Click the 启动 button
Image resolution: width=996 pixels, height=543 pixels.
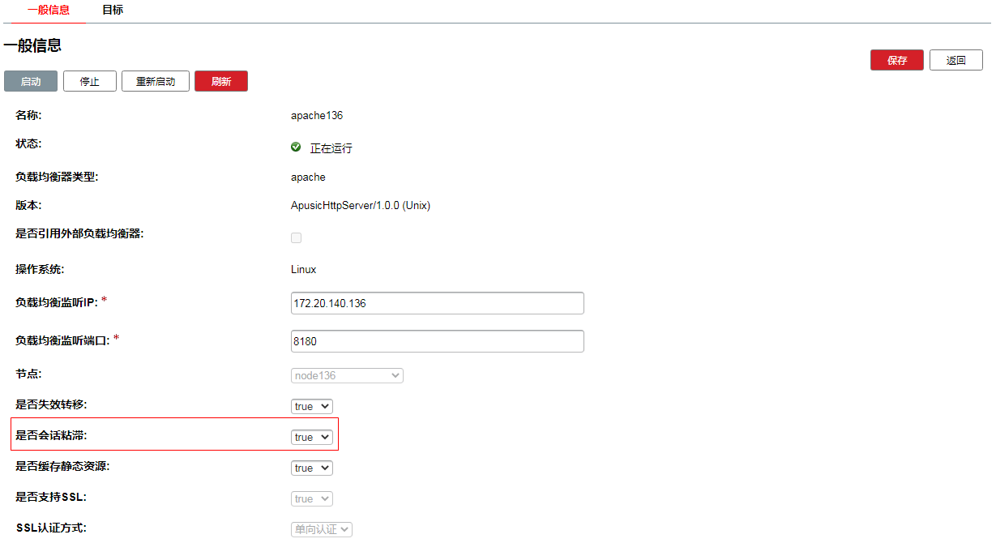pyautogui.click(x=31, y=81)
